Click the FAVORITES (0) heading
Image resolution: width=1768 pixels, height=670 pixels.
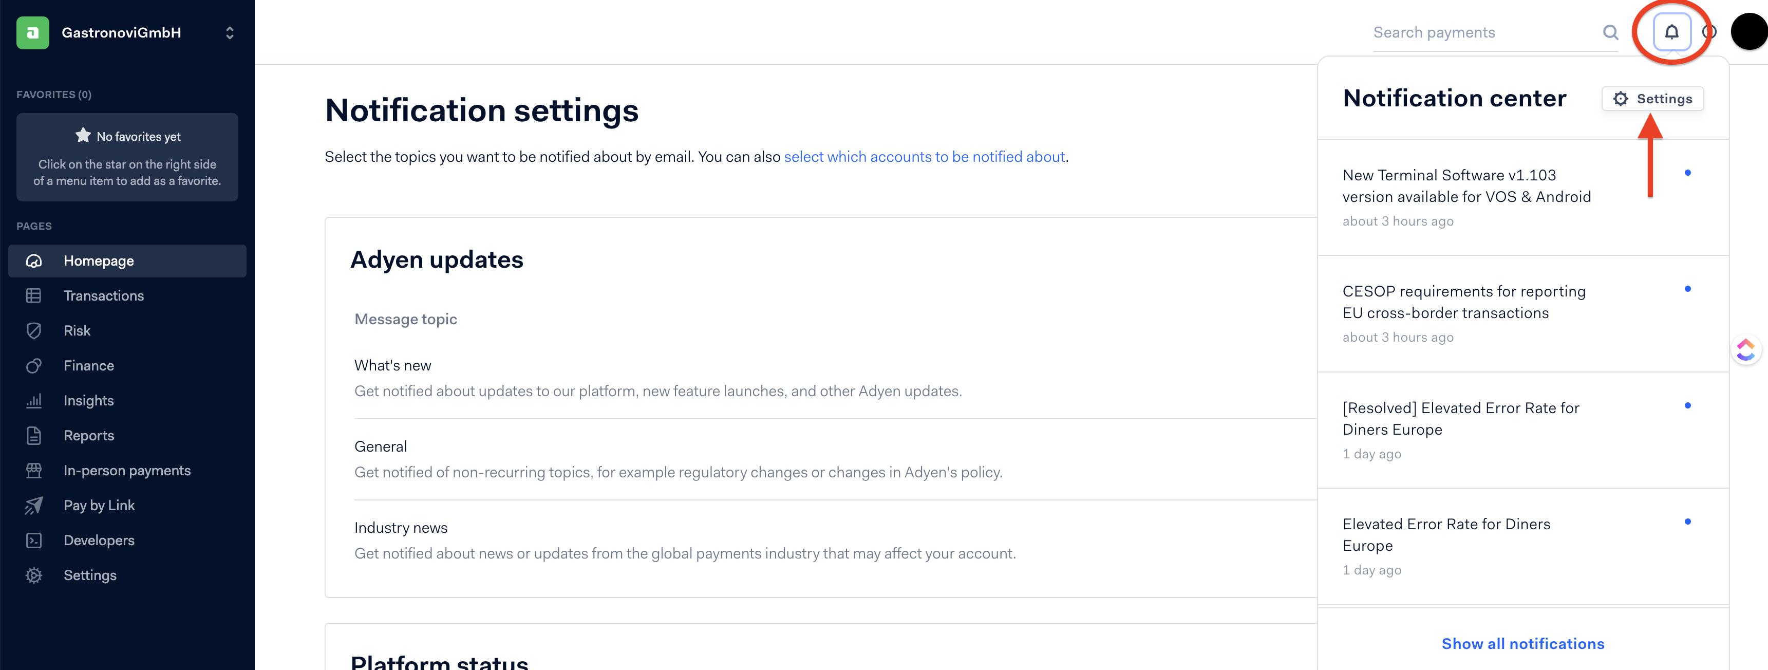53,95
